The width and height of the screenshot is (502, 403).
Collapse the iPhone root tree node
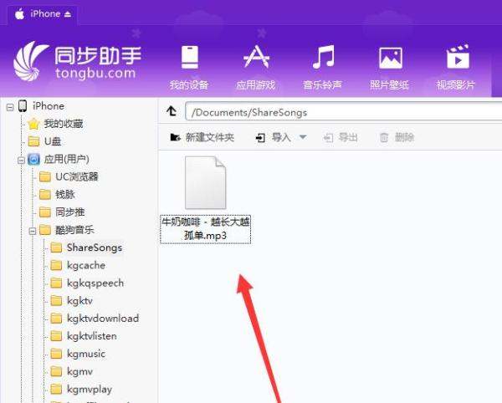[x=8, y=106]
